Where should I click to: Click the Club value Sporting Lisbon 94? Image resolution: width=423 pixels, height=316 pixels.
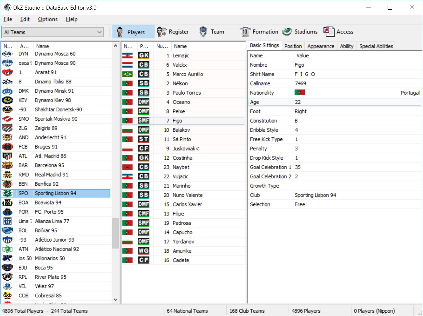pyautogui.click(x=315, y=195)
